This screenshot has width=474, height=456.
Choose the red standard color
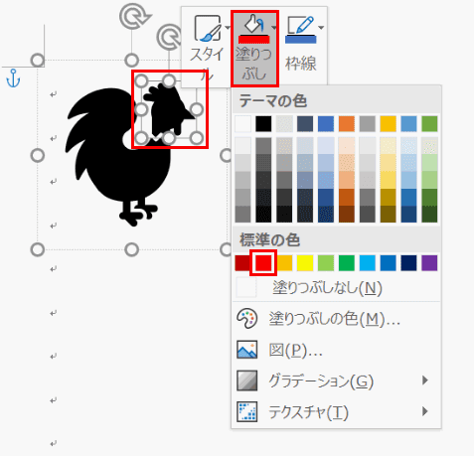(x=263, y=263)
